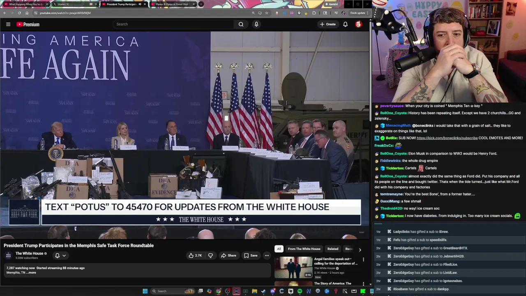Dislike the video
Screen dimensions: 526x296
[210, 255]
